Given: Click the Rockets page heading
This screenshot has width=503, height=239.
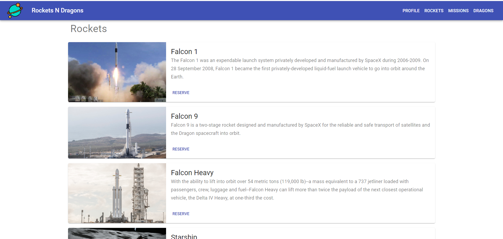Looking at the screenshot, I should (89, 29).
